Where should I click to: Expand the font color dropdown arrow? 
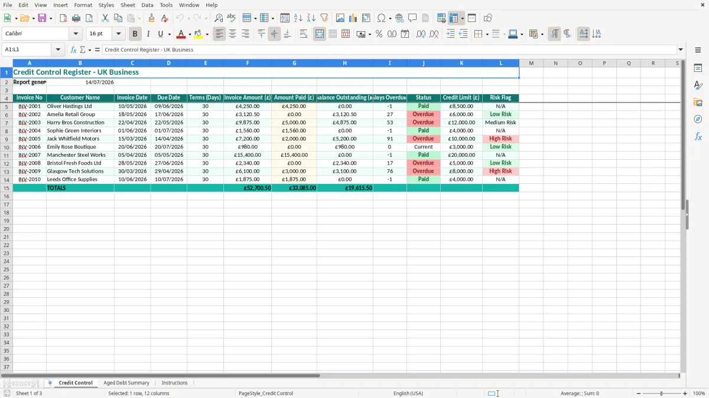point(190,34)
